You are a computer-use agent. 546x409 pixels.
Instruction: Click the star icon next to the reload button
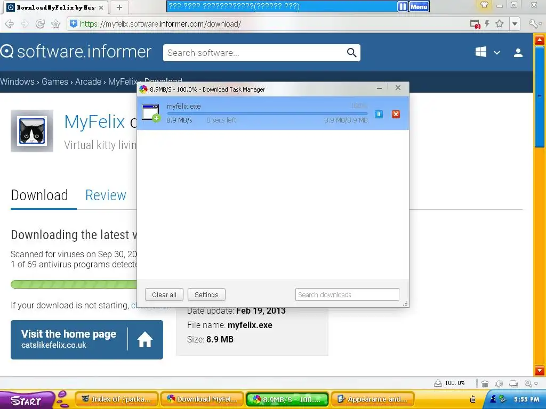[55, 23]
